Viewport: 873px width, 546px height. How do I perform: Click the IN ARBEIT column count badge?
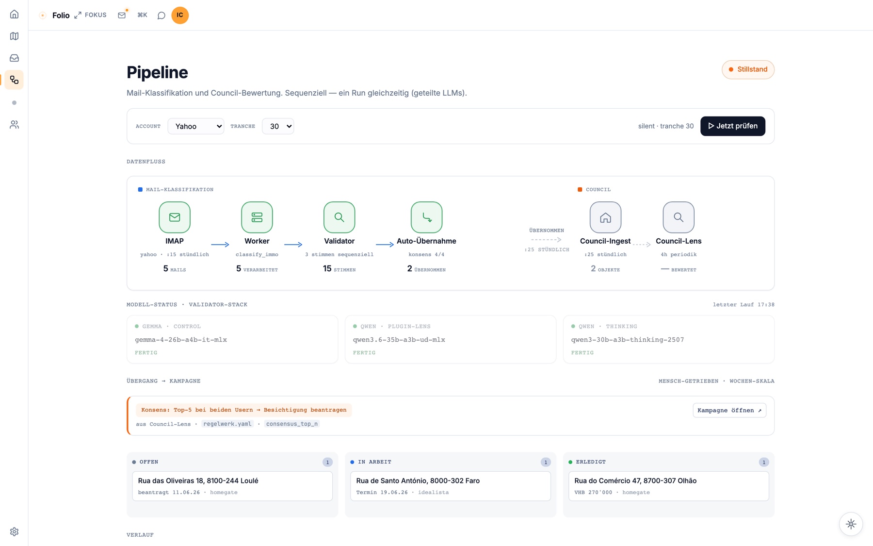tap(546, 462)
